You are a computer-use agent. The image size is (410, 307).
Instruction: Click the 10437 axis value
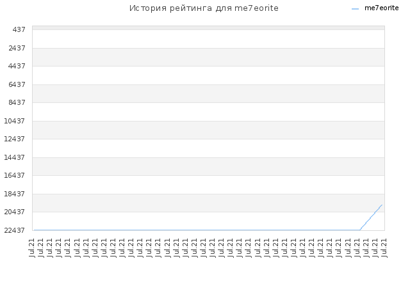pos(15,121)
